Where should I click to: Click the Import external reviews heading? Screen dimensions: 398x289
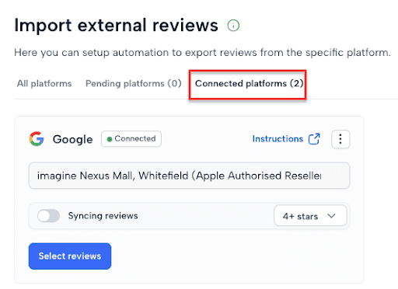(116, 26)
